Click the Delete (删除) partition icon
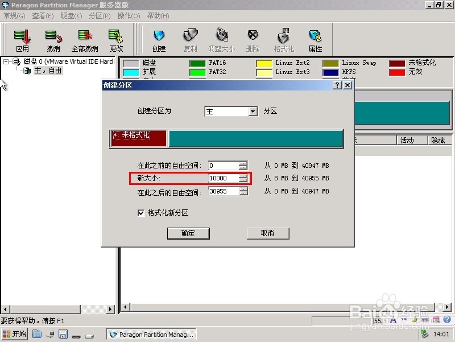Image resolution: width=455 pixels, height=342 pixels. pyautogui.click(x=253, y=40)
